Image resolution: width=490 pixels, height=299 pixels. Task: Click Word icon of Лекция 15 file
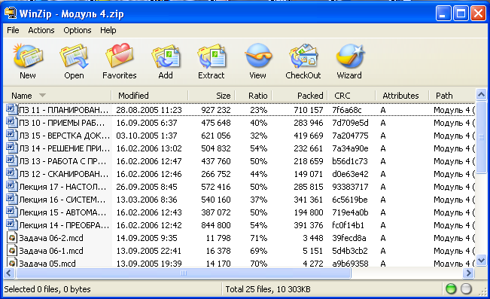point(11,212)
